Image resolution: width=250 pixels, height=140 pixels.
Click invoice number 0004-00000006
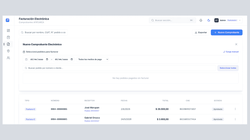(59, 109)
